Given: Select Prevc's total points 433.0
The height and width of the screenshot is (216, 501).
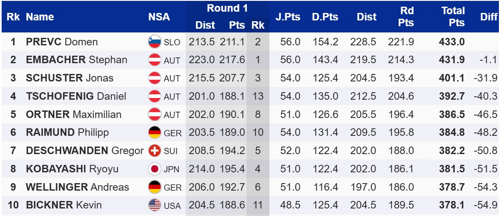Looking at the screenshot, I should (452, 42).
